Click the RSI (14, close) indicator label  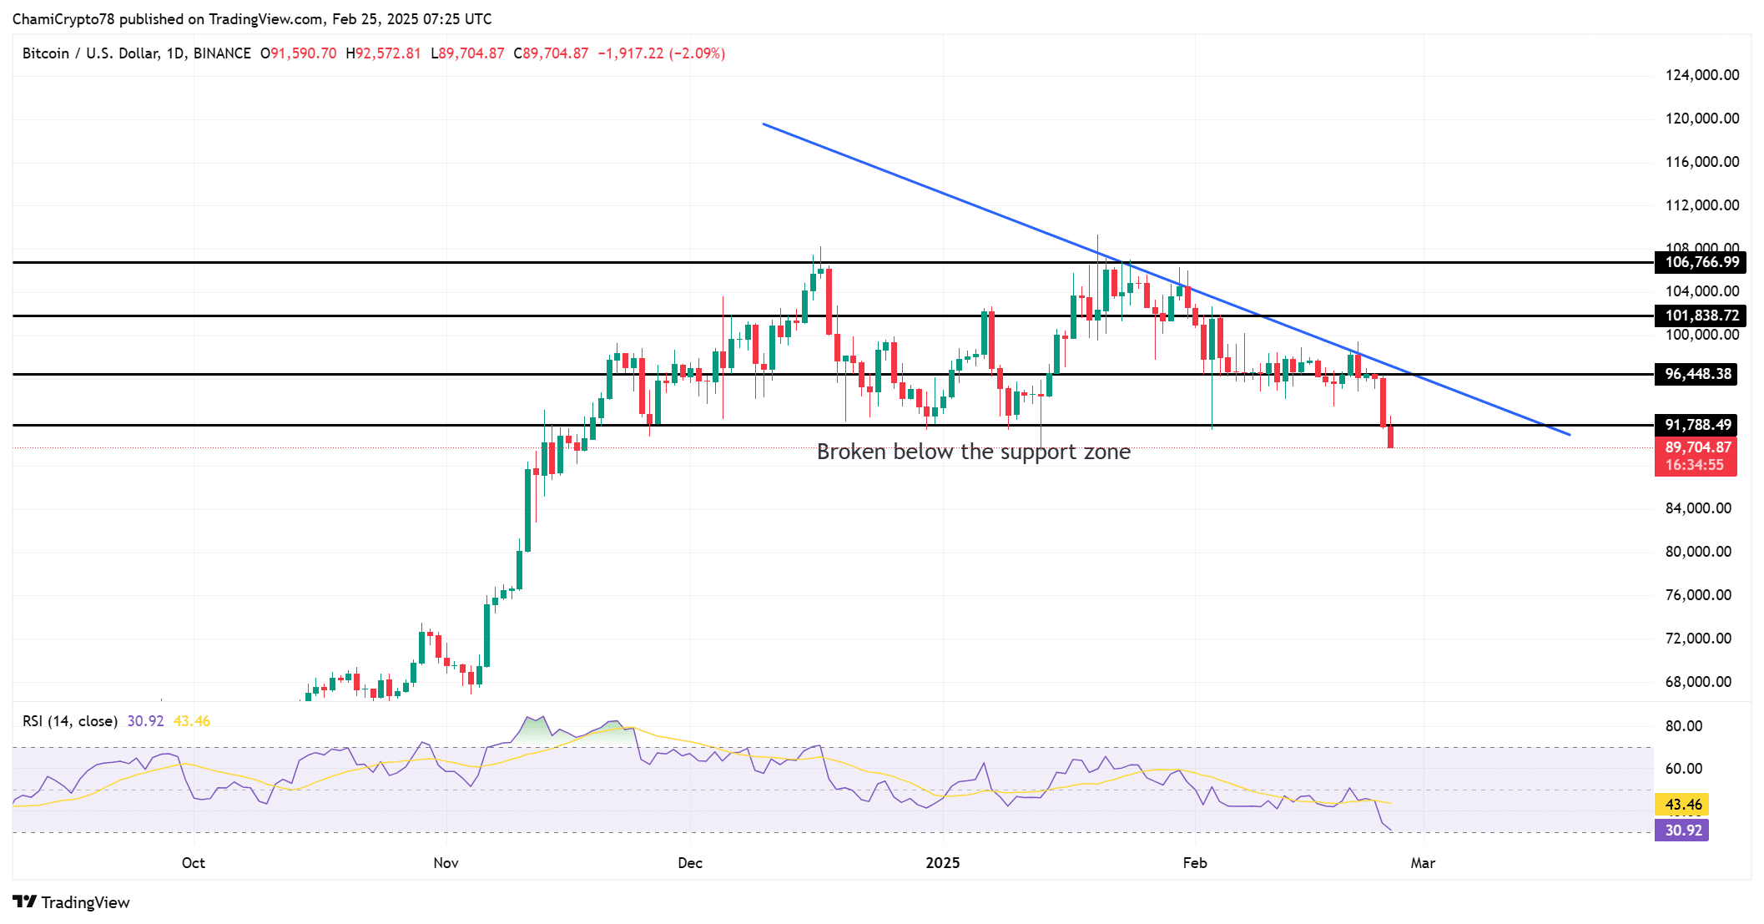pyautogui.click(x=70, y=721)
